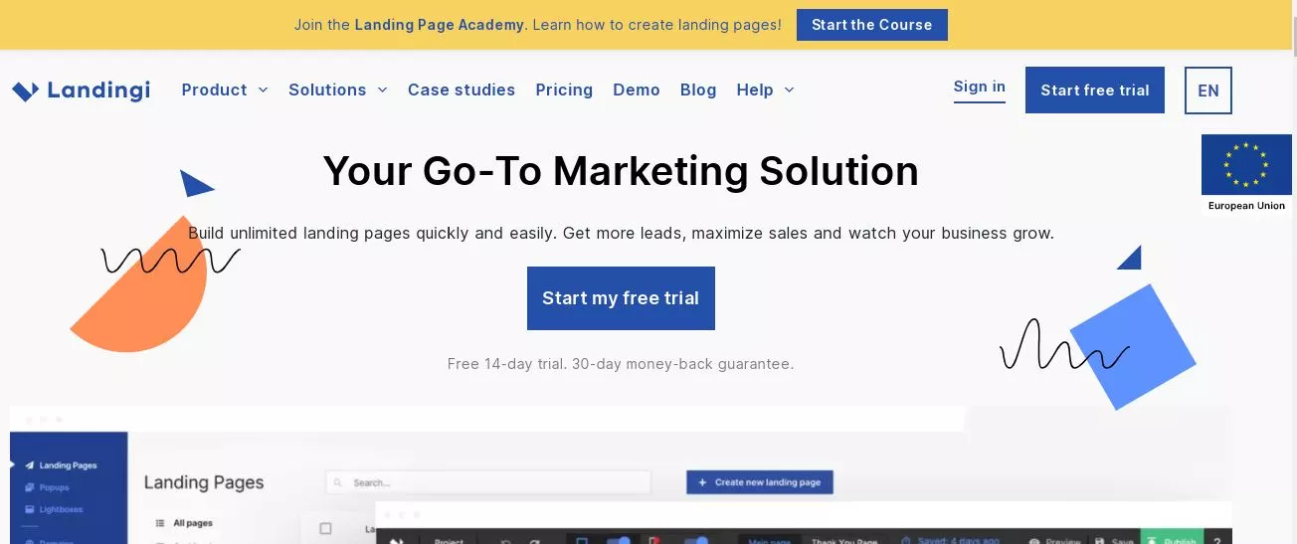Open Lightboxes in the app sidebar

coord(61,509)
